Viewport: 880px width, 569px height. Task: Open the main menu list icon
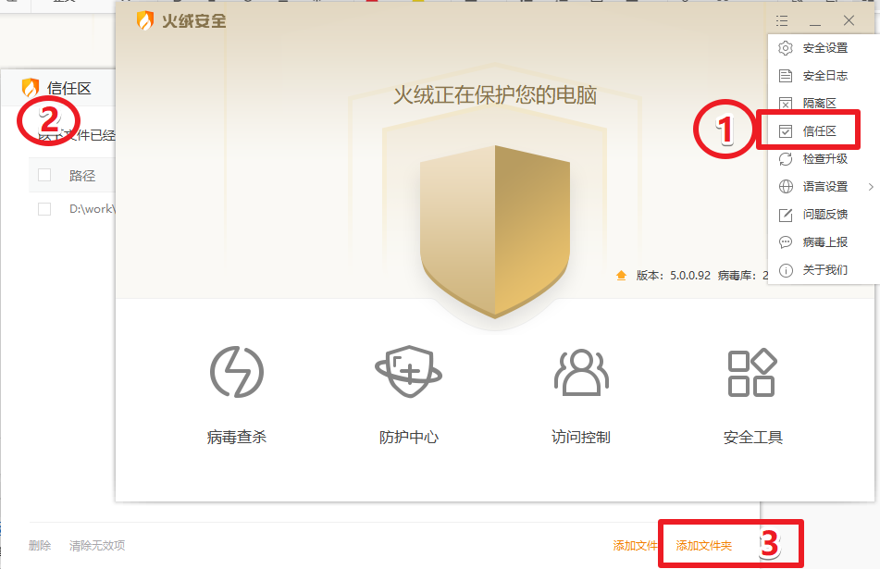click(x=782, y=20)
